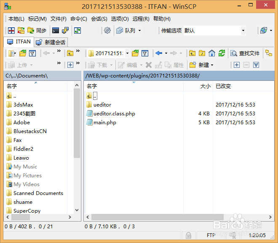Viewport: 278px width, 243px height.
Task: Select the My Pictures local folder
Action: tap(27, 176)
